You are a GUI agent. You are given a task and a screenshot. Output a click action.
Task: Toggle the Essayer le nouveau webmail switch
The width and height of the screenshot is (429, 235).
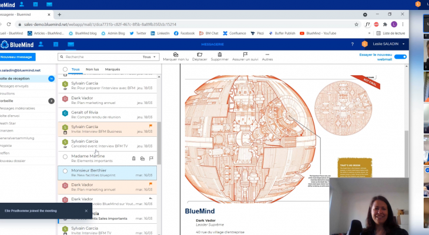coord(401,56)
